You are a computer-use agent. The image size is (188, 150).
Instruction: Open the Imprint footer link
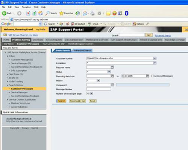pyautogui.click(x=35, y=128)
